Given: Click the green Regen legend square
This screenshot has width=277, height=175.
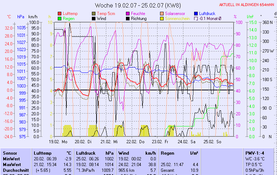Looking at the screenshot, I should pyautogui.click(x=60, y=19).
